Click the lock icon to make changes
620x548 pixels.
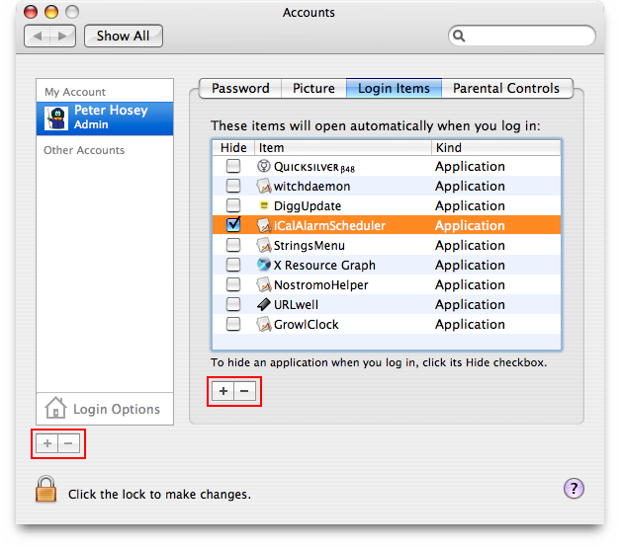45,489
